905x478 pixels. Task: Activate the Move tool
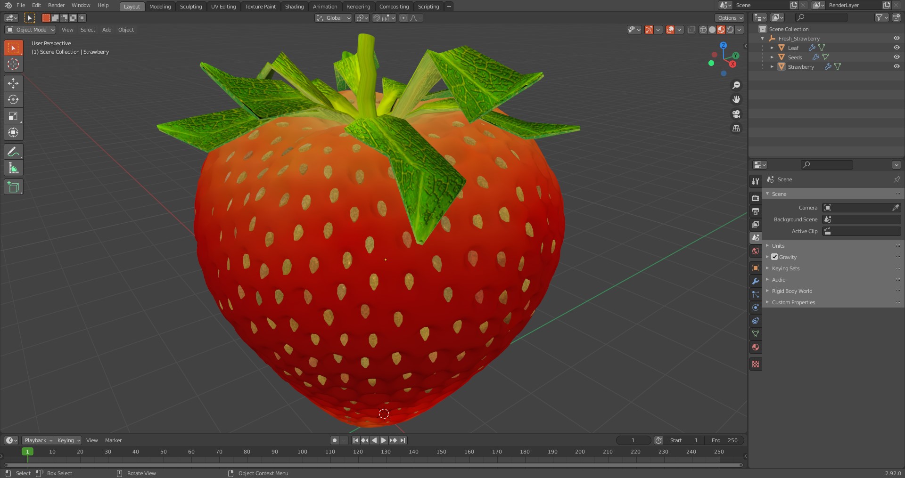13,83
